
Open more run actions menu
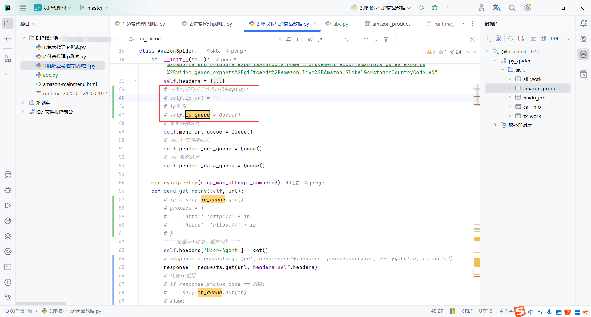(x=448, y=8)
